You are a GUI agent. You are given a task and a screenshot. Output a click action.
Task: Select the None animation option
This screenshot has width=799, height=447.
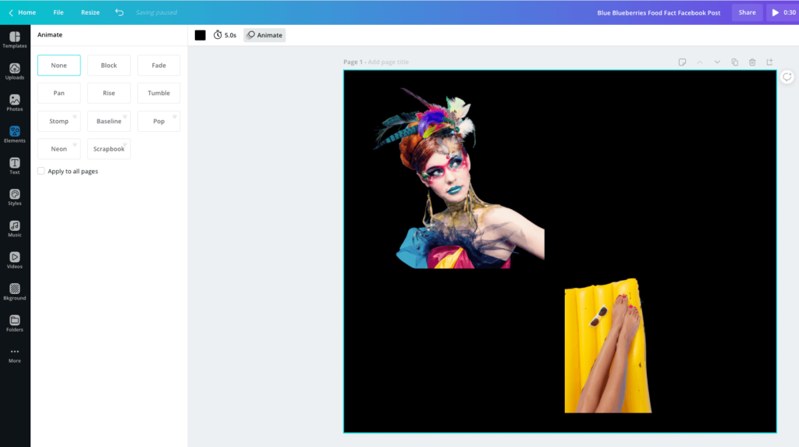(x=59, y=66)
